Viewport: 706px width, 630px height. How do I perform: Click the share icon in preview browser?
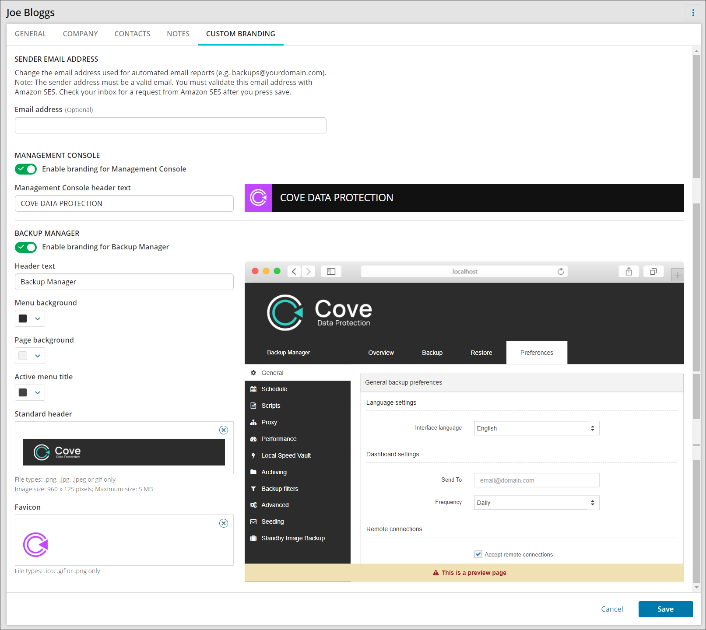click(629, 272)
